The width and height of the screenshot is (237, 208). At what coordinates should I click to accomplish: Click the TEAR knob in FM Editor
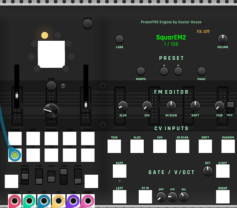point(220,106)
